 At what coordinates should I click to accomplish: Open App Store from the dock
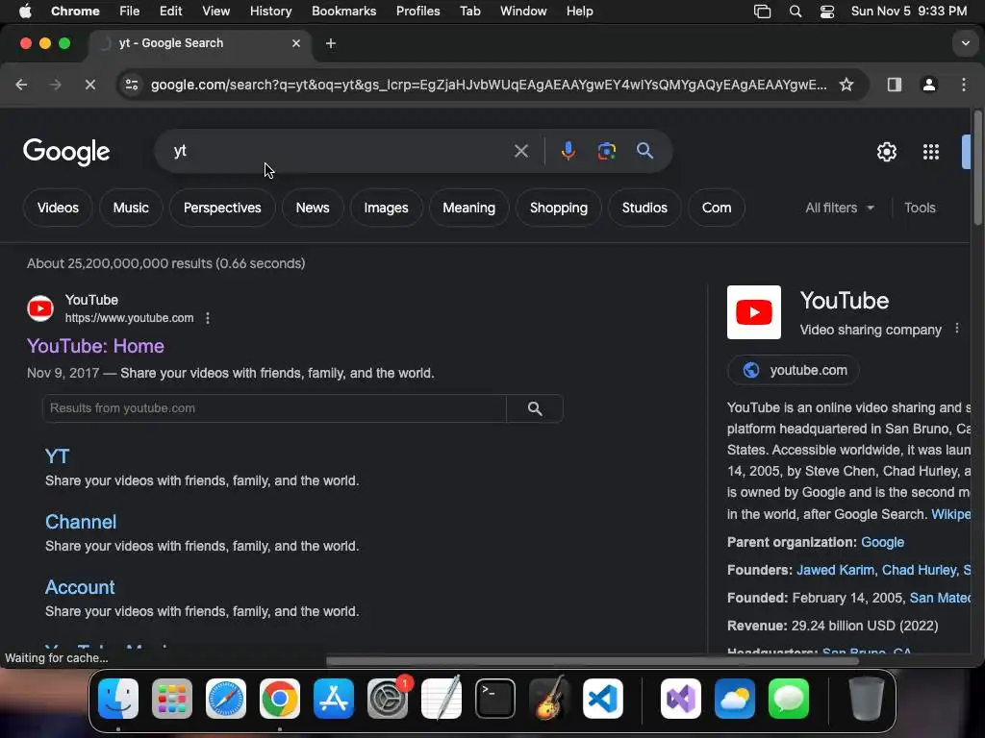click(334, 699)
